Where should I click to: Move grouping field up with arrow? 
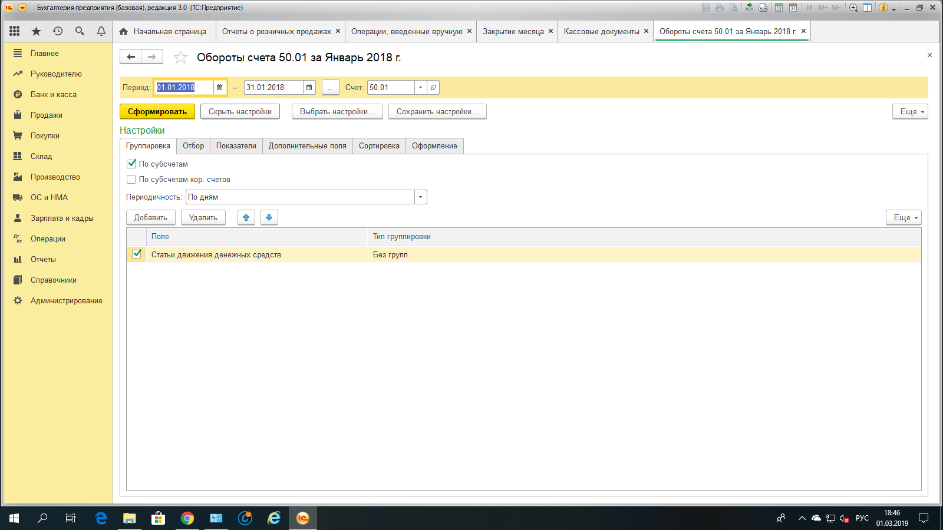click(x=246, y=217)
